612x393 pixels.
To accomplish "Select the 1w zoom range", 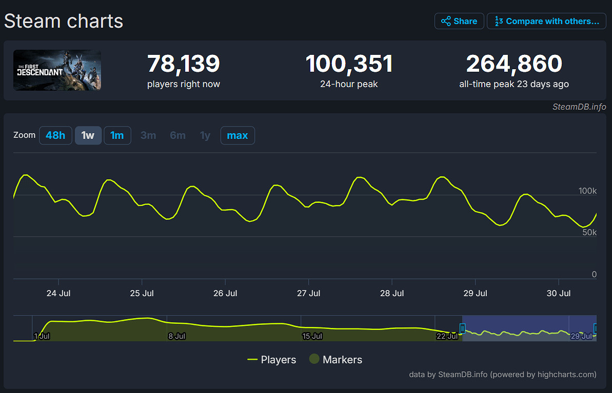I will 88,135.
